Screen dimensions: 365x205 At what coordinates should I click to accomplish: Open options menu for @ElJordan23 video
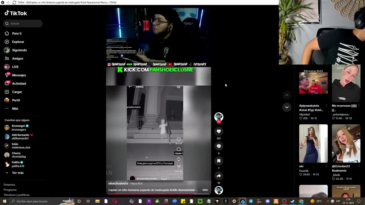[359, 166]
